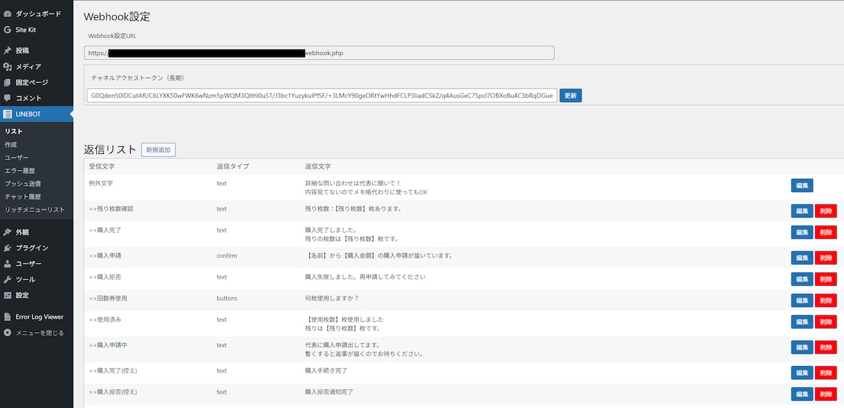
Task: Edit the >>回数券使用 row
Action: coord(802,301)
